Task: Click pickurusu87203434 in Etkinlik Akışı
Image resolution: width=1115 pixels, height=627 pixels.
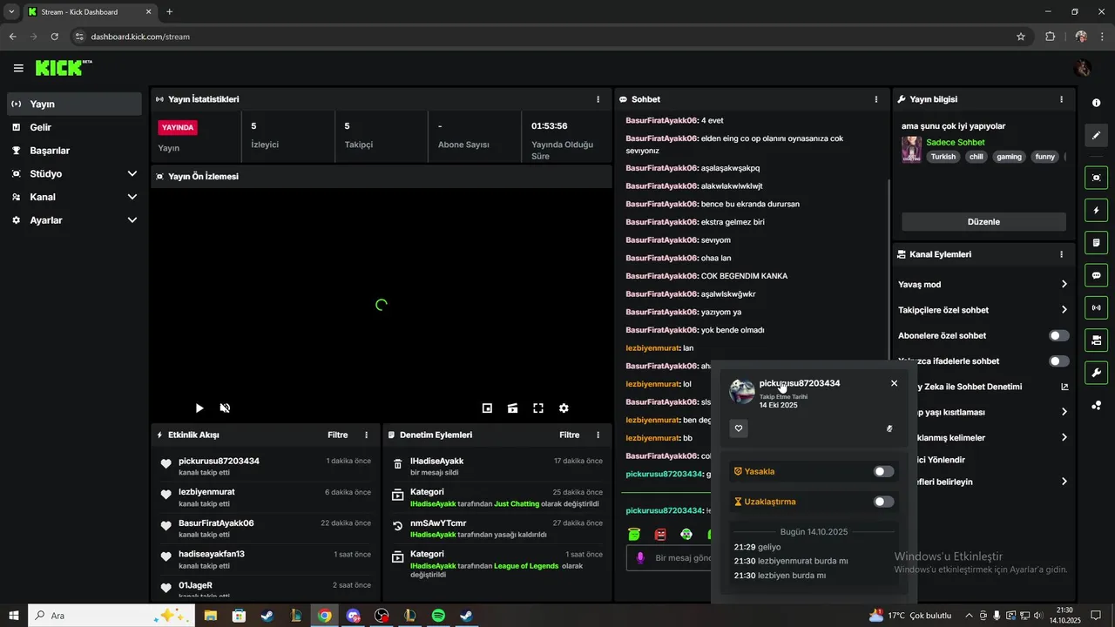Action: coord(219,461)
